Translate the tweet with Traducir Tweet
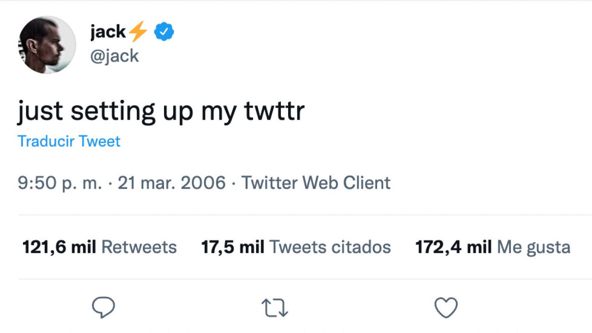The height and width of the screenshot is (333, 592). pyautogui.click(x=69, y=141)
